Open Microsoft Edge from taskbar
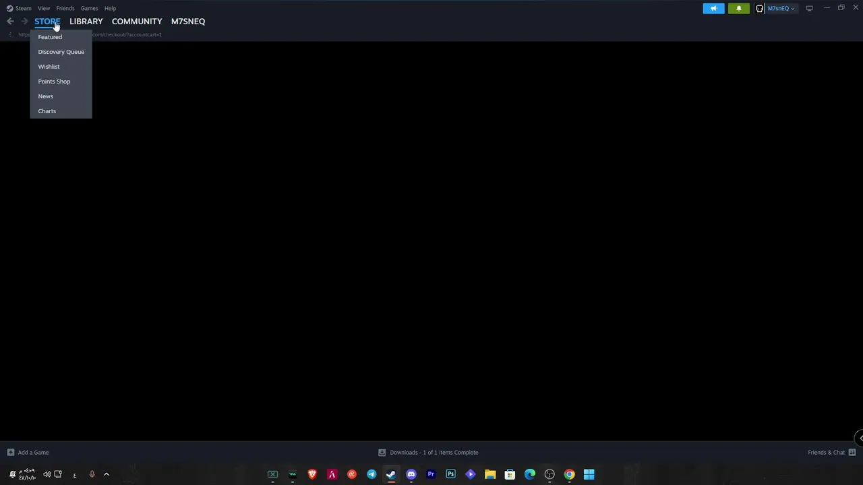Image resolution: width=863 pixels, height=485 pixels. [x=530, y=474]
